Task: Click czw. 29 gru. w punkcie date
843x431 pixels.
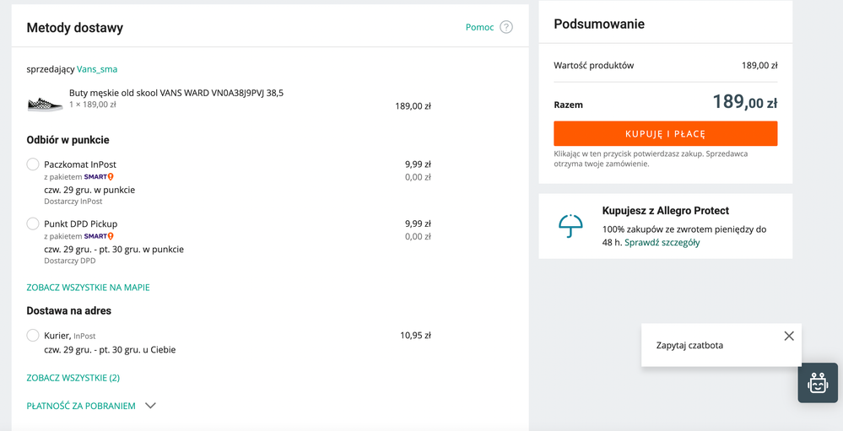Action: click(89, 190)
